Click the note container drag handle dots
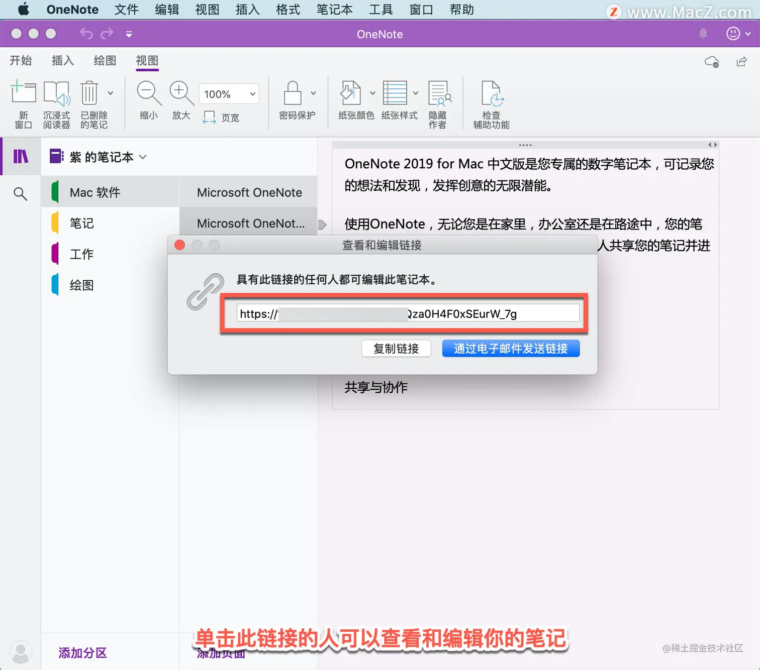Screen dimensions: 760x670 click(525, 145)
